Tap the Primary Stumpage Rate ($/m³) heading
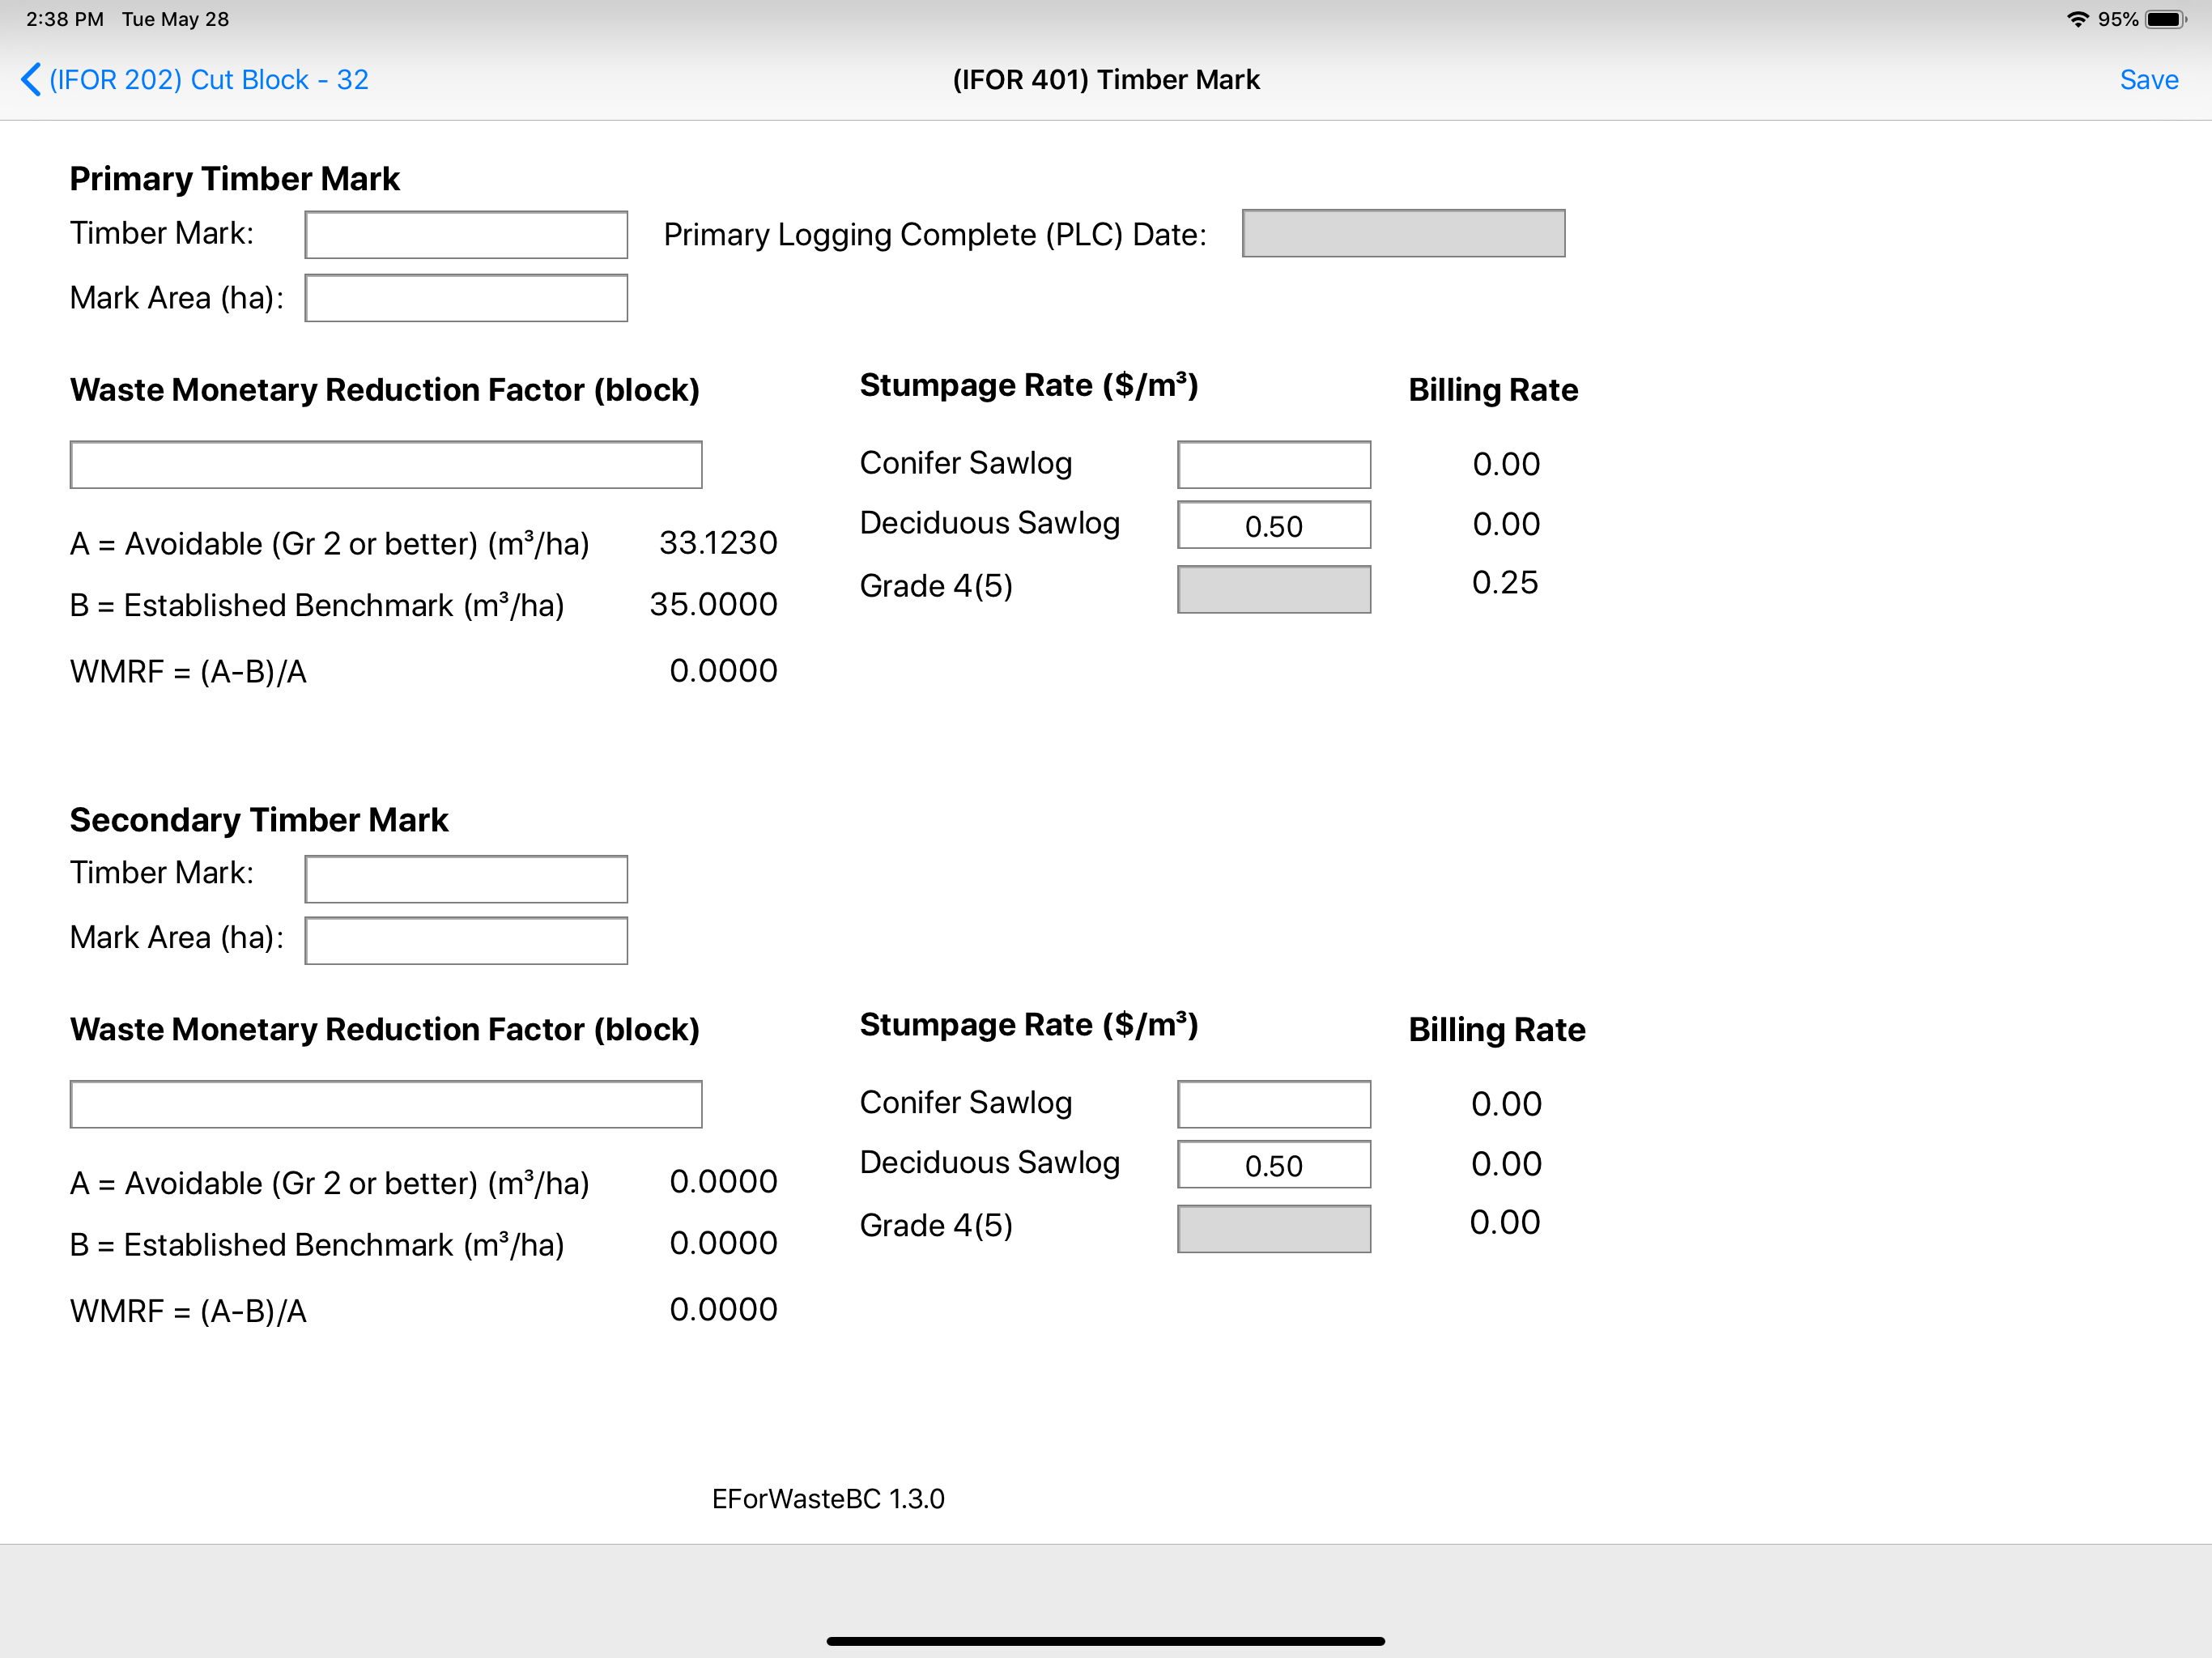This screenshot has height=1658, width=2212. click(x=1029, y=385)
